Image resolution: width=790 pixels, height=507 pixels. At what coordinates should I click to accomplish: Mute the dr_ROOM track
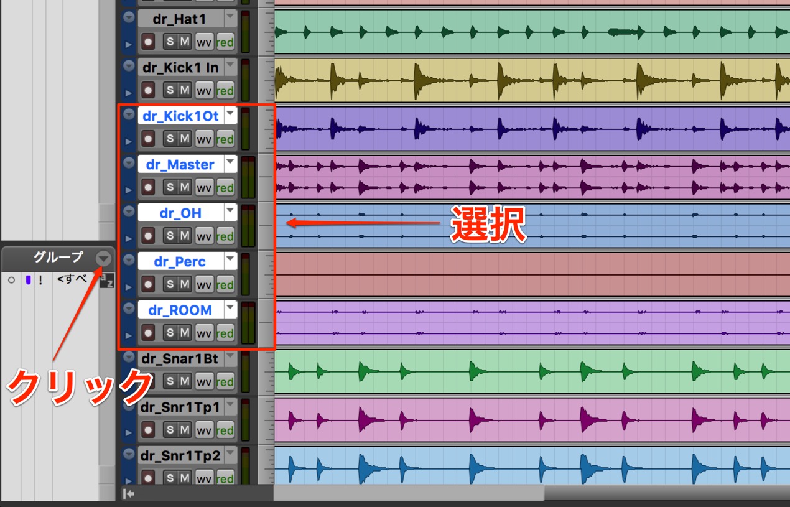point(185,333)
